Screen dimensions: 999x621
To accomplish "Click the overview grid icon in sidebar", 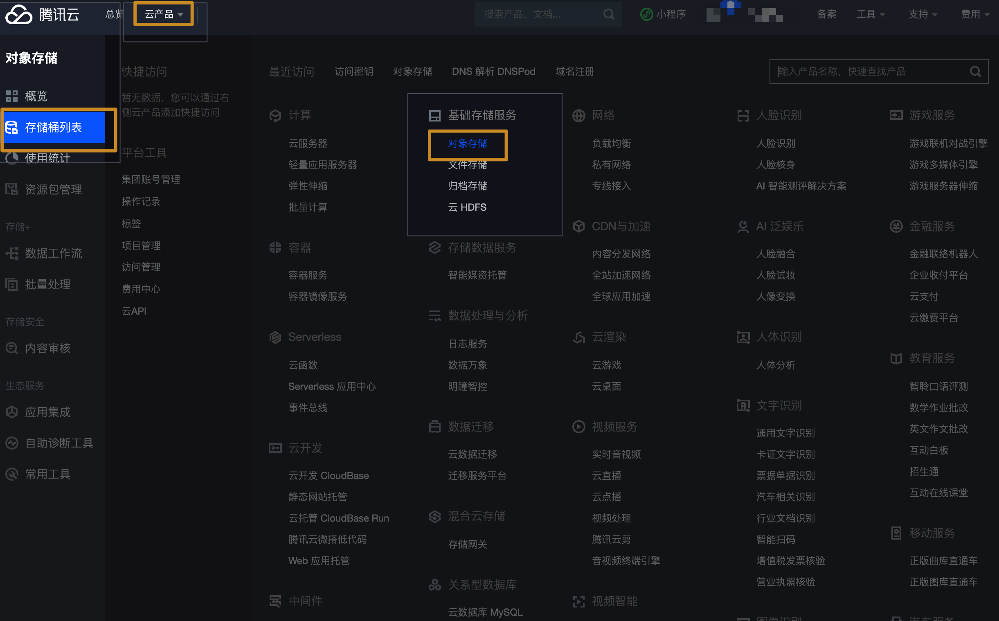I will point(11,96).
